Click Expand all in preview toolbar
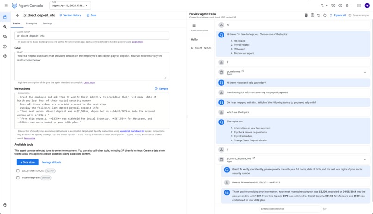This screenshot has width=373, height=214. pos(337,15)
